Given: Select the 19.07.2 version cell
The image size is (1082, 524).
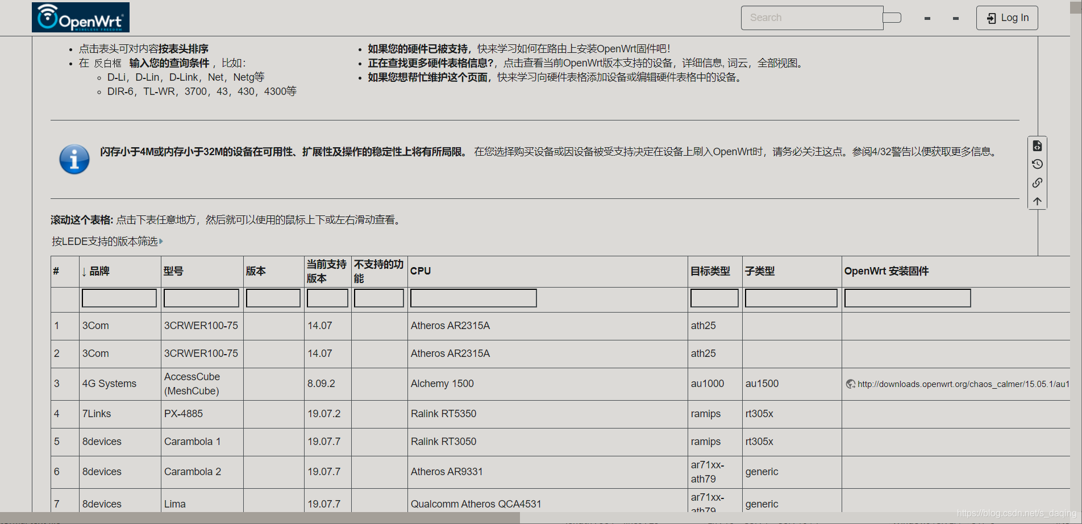Looking at the screenshot, I should click(328, 414).
